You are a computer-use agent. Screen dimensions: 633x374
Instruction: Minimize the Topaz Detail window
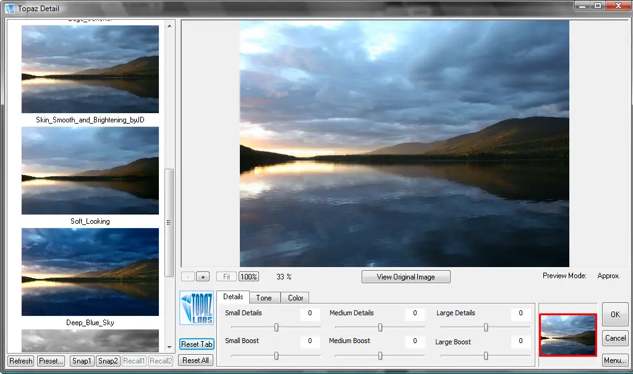click(x=582, y=6)
